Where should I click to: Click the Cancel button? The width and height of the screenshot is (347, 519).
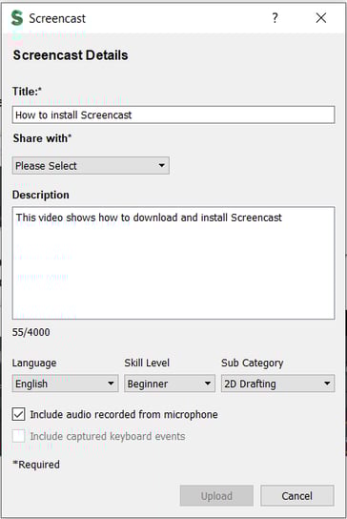click(x=297, y=495)
